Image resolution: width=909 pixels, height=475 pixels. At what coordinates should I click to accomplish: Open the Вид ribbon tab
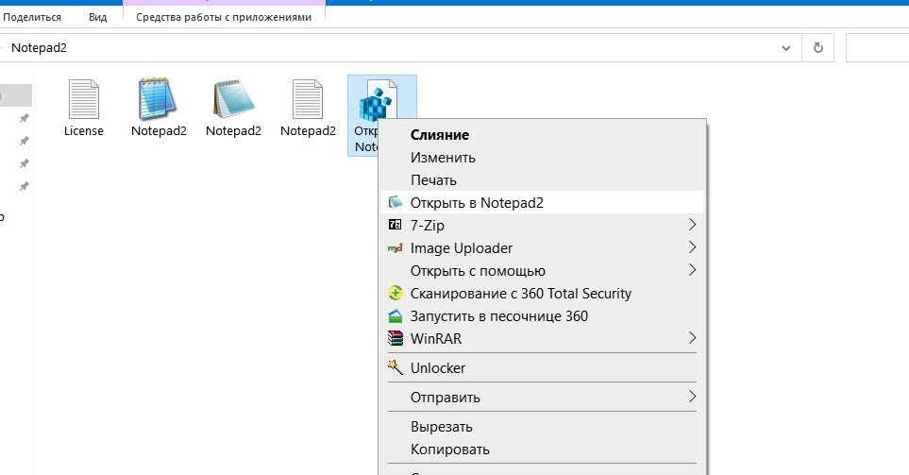[x=97, y=17]
